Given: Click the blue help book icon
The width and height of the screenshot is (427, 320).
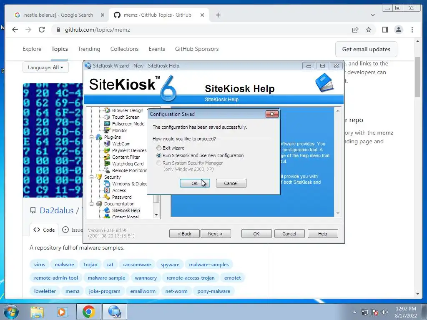Looking at the screenshot, I should (x=324, y=82).
